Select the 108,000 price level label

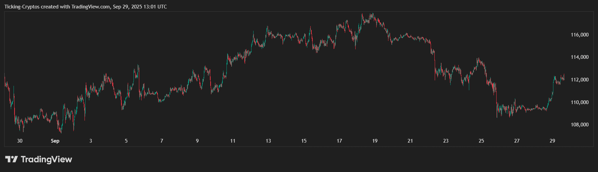coord(579,125)
